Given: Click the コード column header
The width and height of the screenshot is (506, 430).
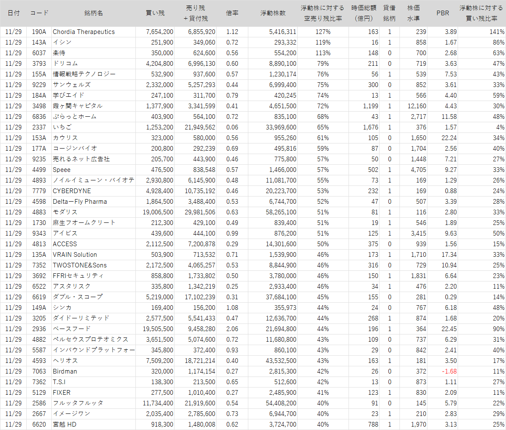Looking at the screenshot, I should click(x=39, y=13).
